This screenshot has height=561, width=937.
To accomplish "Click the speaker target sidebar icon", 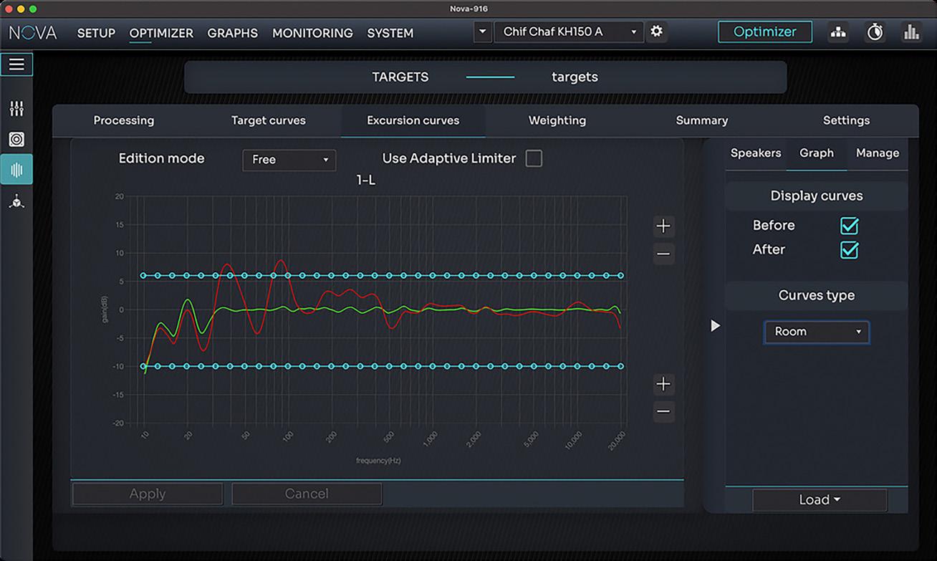I will pos(16,139).
